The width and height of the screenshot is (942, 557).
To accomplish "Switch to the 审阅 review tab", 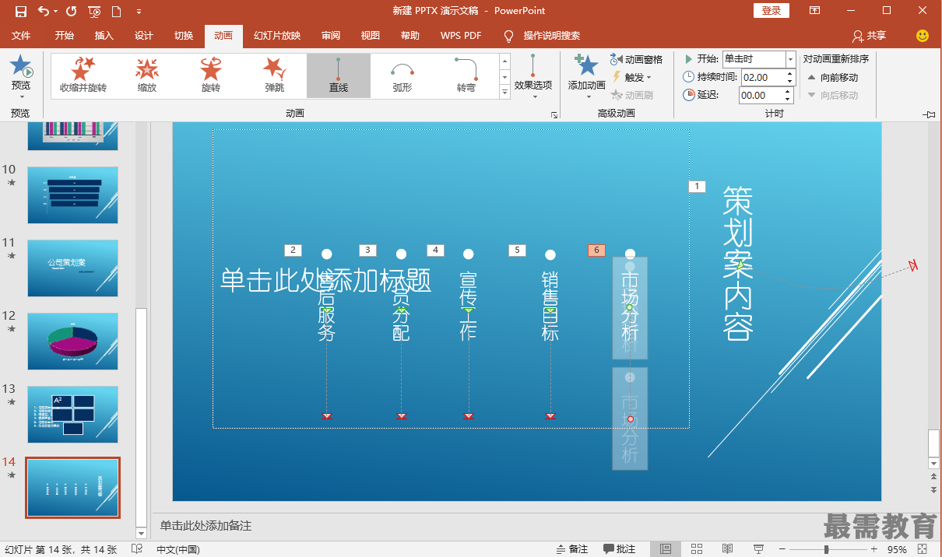I will 331,36.
